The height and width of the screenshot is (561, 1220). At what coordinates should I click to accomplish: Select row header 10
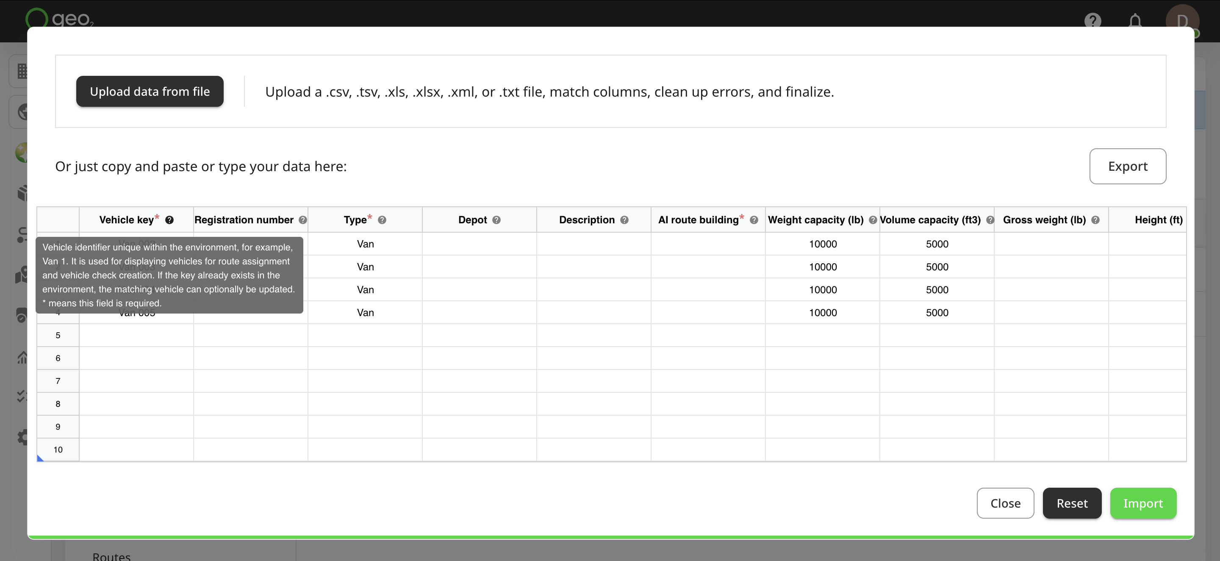pos(58,450)
